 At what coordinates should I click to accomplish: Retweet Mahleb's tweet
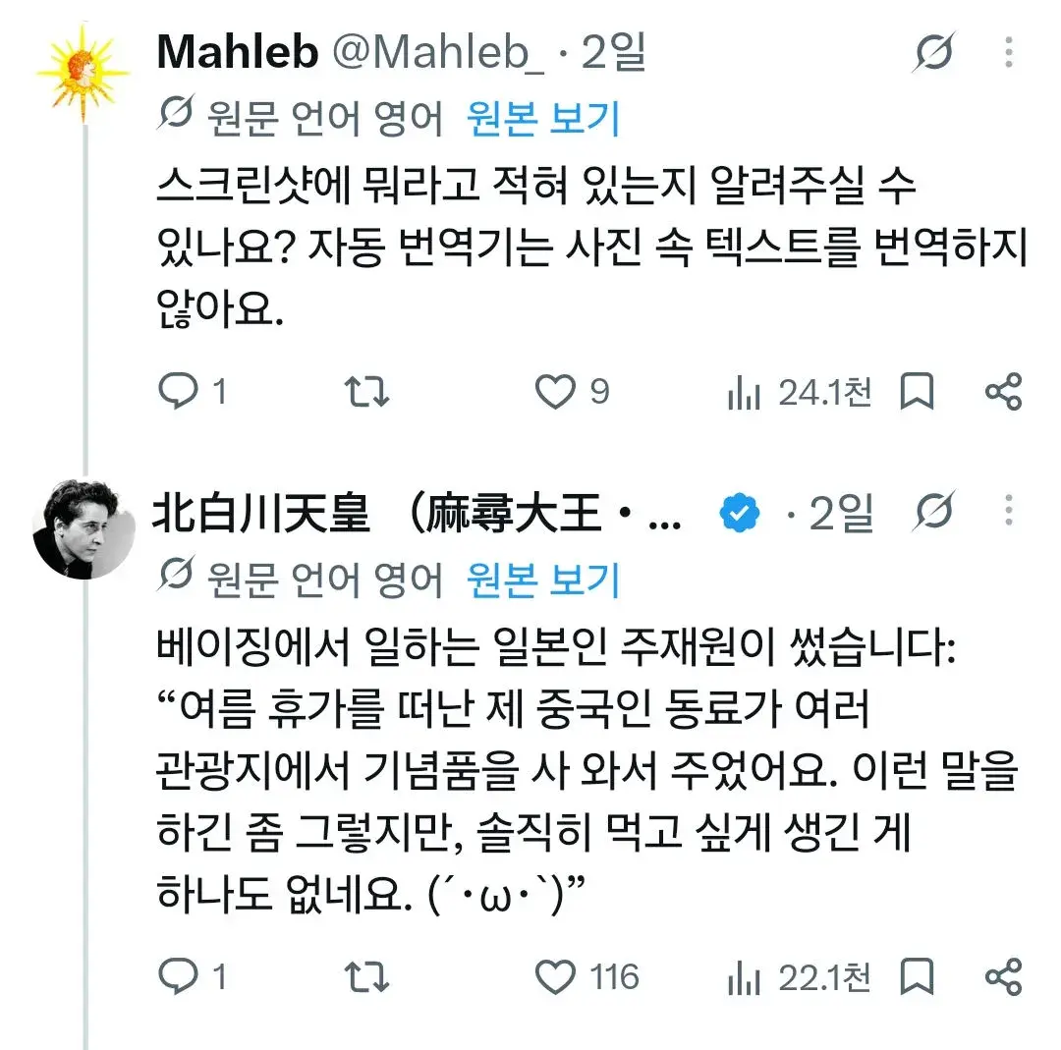tap(366, 391)
